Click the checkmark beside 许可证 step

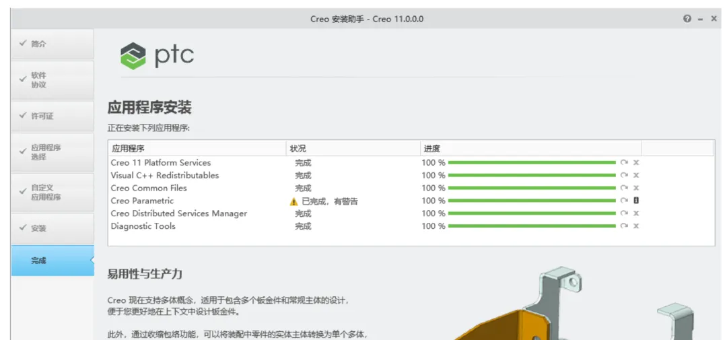coord(22,115)
